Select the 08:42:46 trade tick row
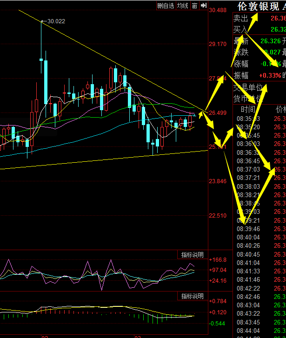 248,297
